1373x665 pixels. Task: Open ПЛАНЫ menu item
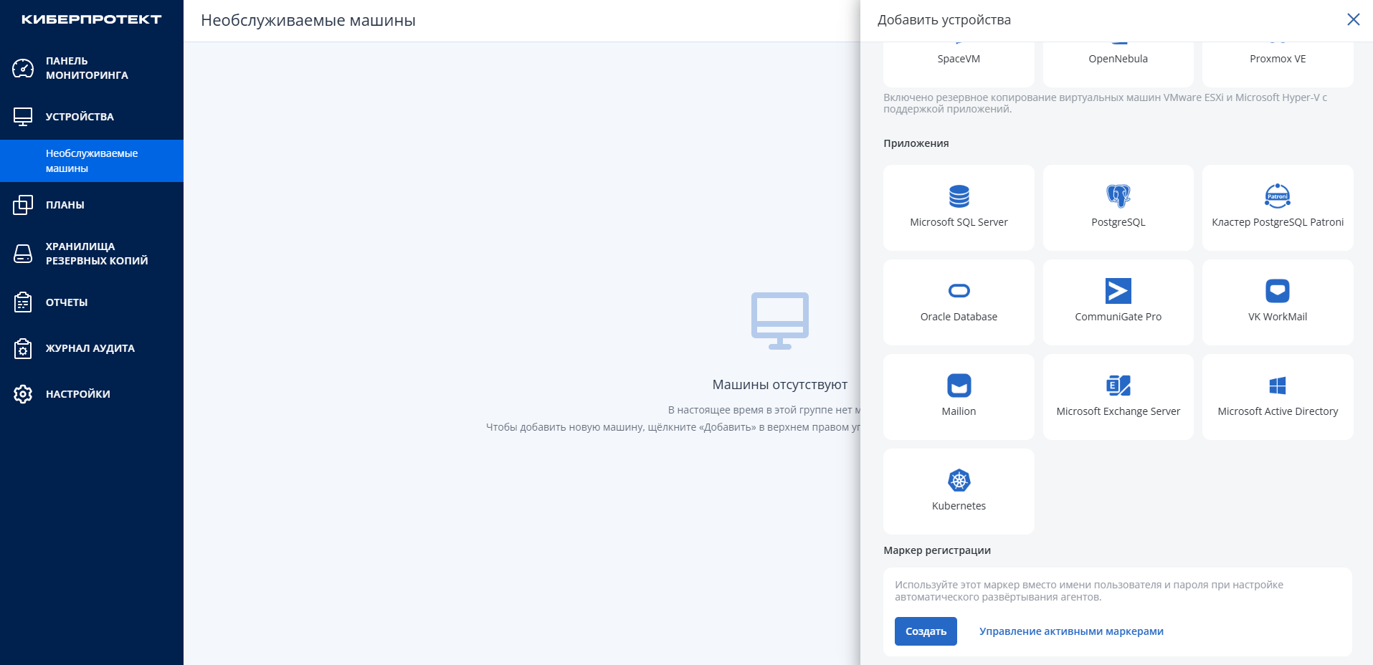(x=92, y=205)
